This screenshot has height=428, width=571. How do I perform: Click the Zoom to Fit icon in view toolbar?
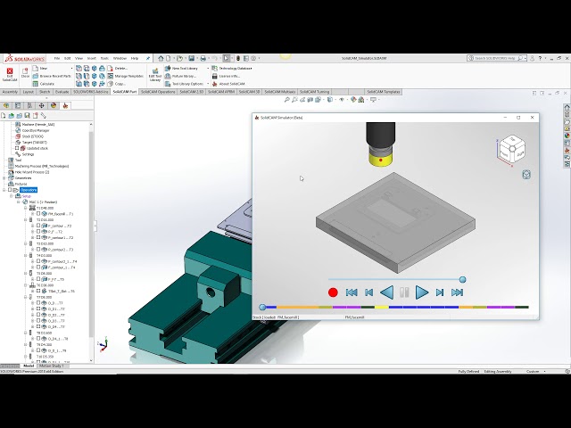(x=286, y=99)
